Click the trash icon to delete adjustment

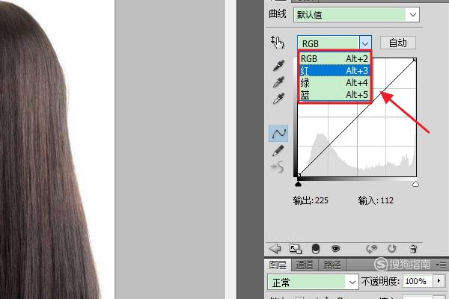(413, 249)
